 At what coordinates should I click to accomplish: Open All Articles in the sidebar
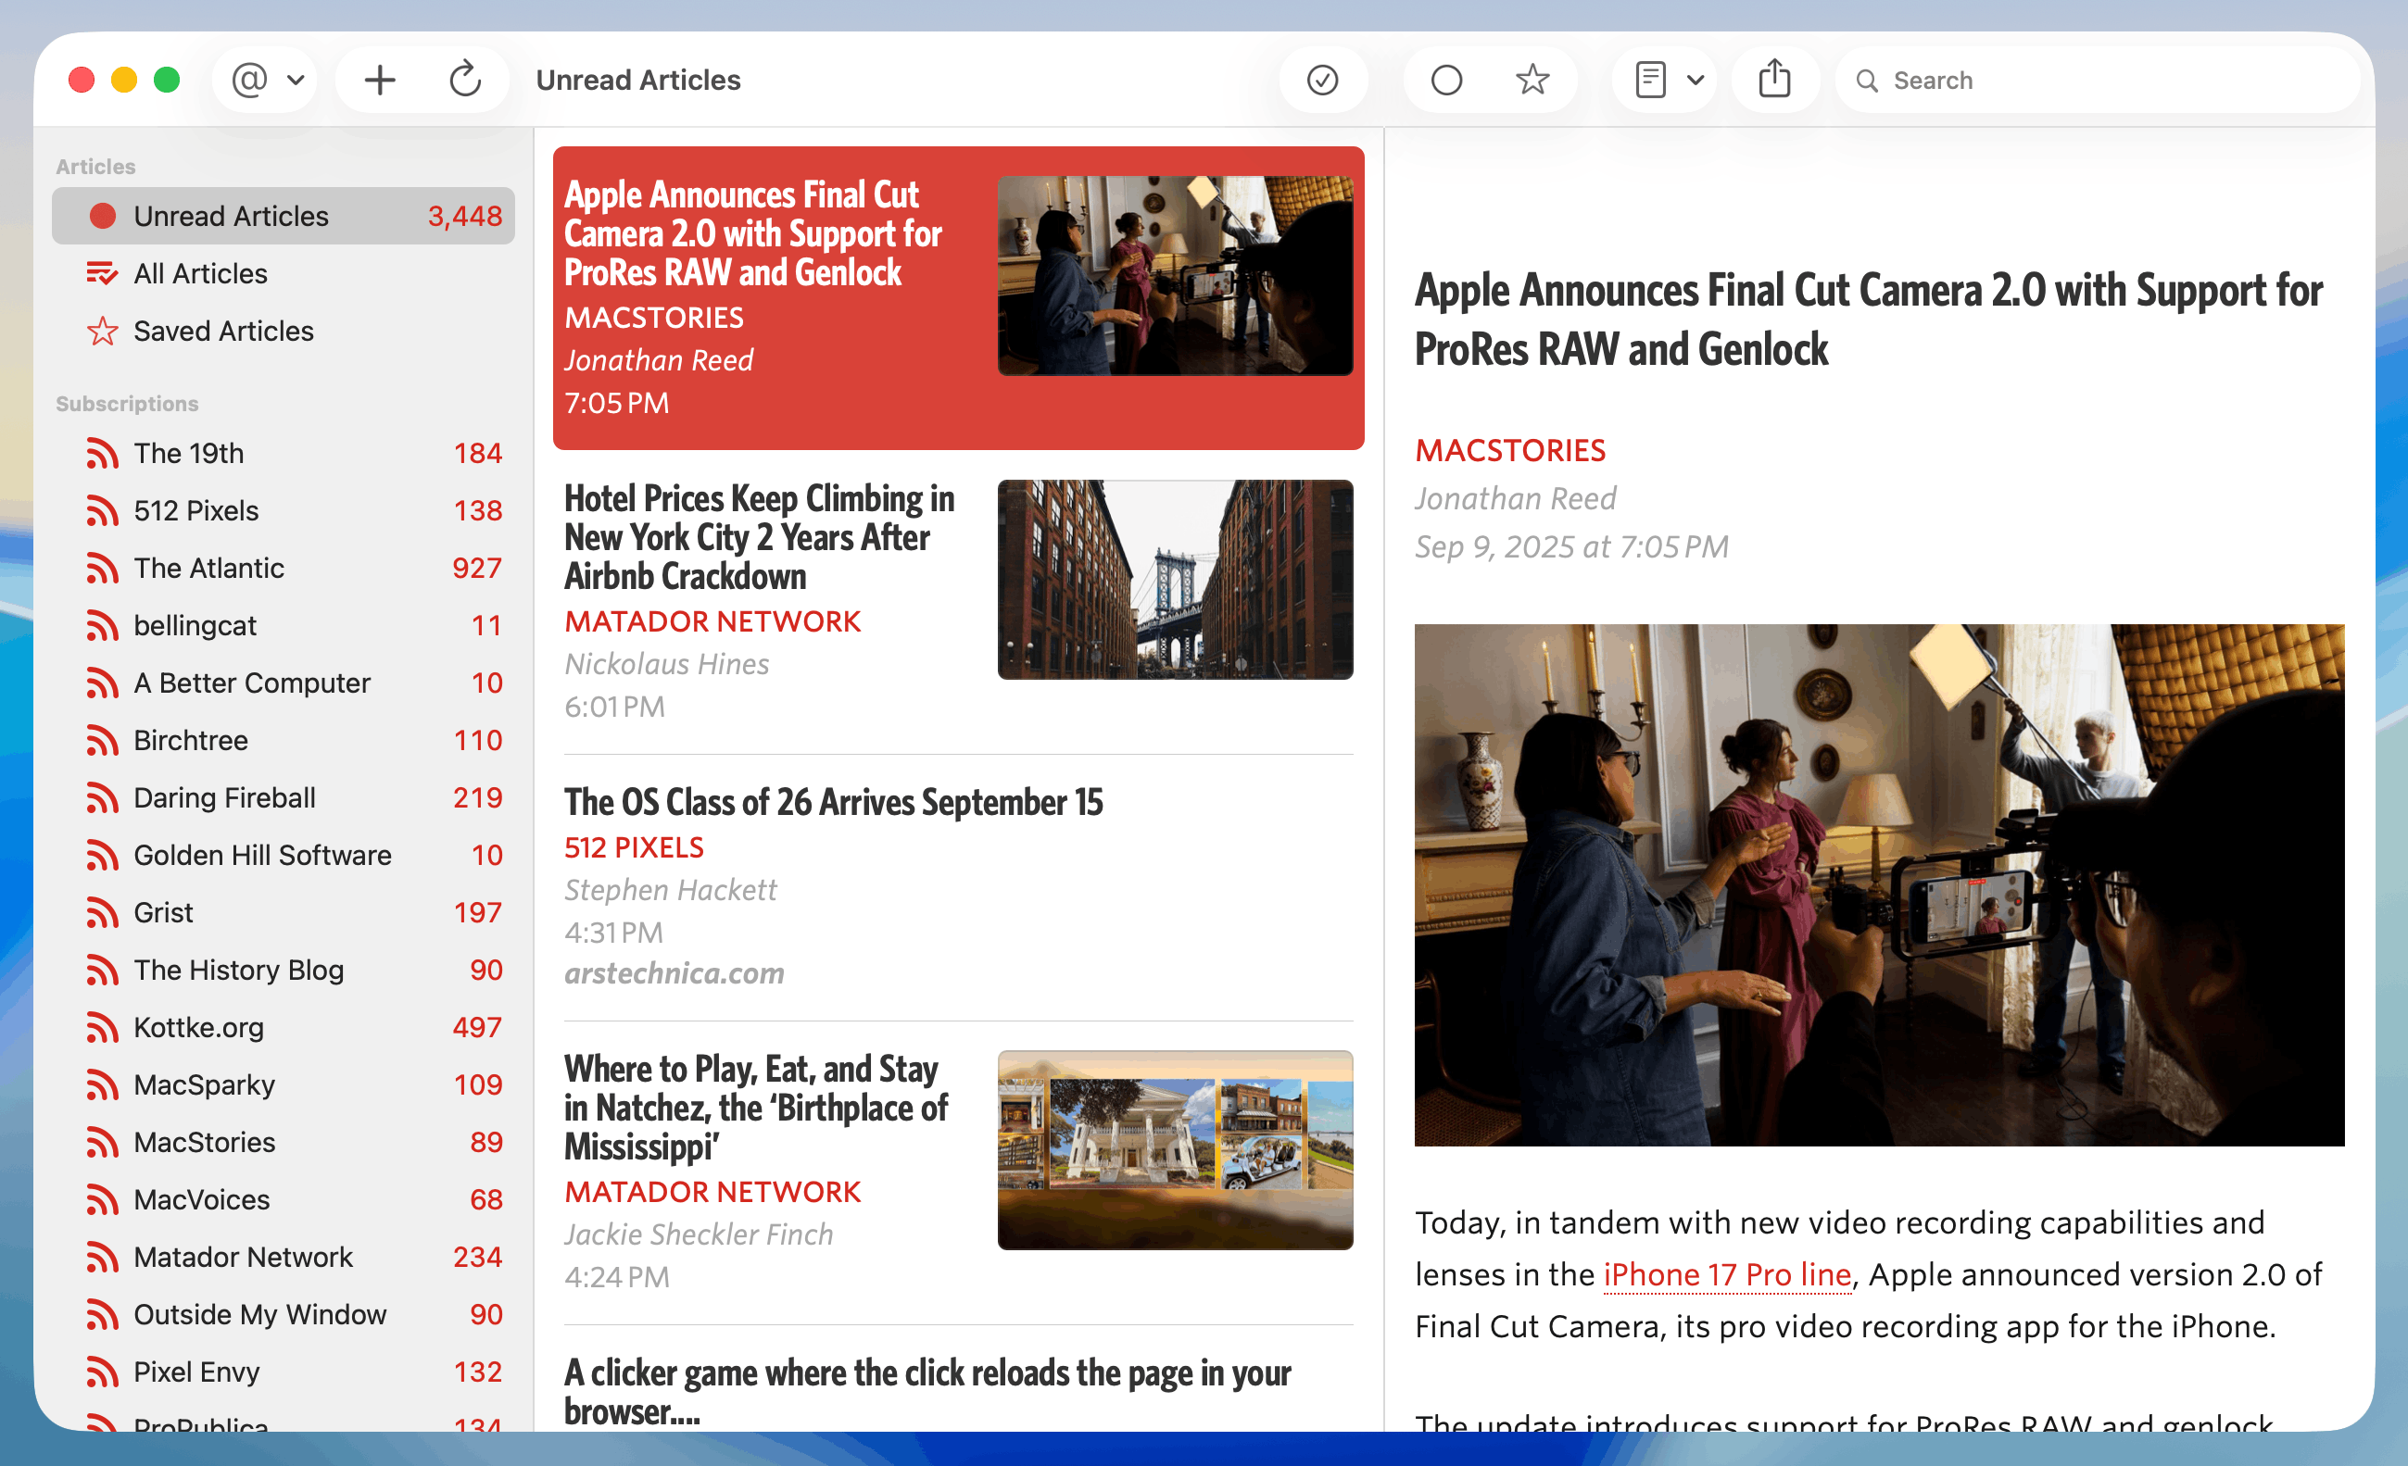[x=283, y=273]
